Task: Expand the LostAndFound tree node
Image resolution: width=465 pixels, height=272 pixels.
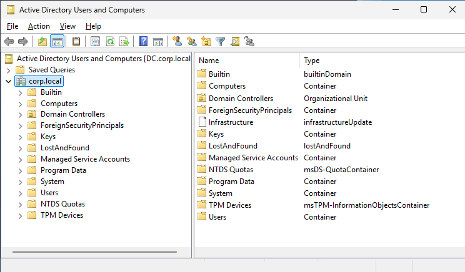Action: [x=20, y=148]
